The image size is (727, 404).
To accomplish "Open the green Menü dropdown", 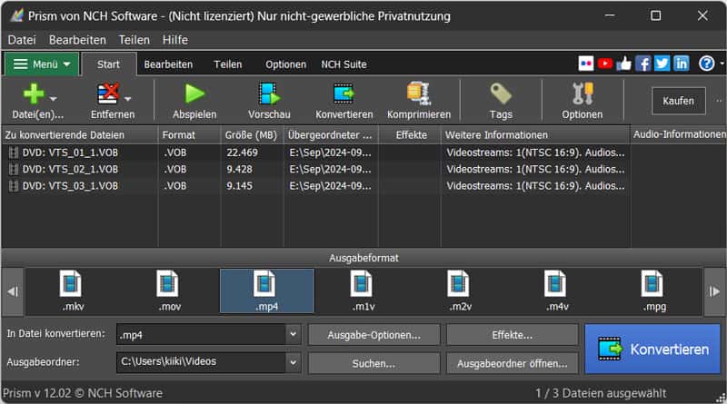I will coord(41,64).
